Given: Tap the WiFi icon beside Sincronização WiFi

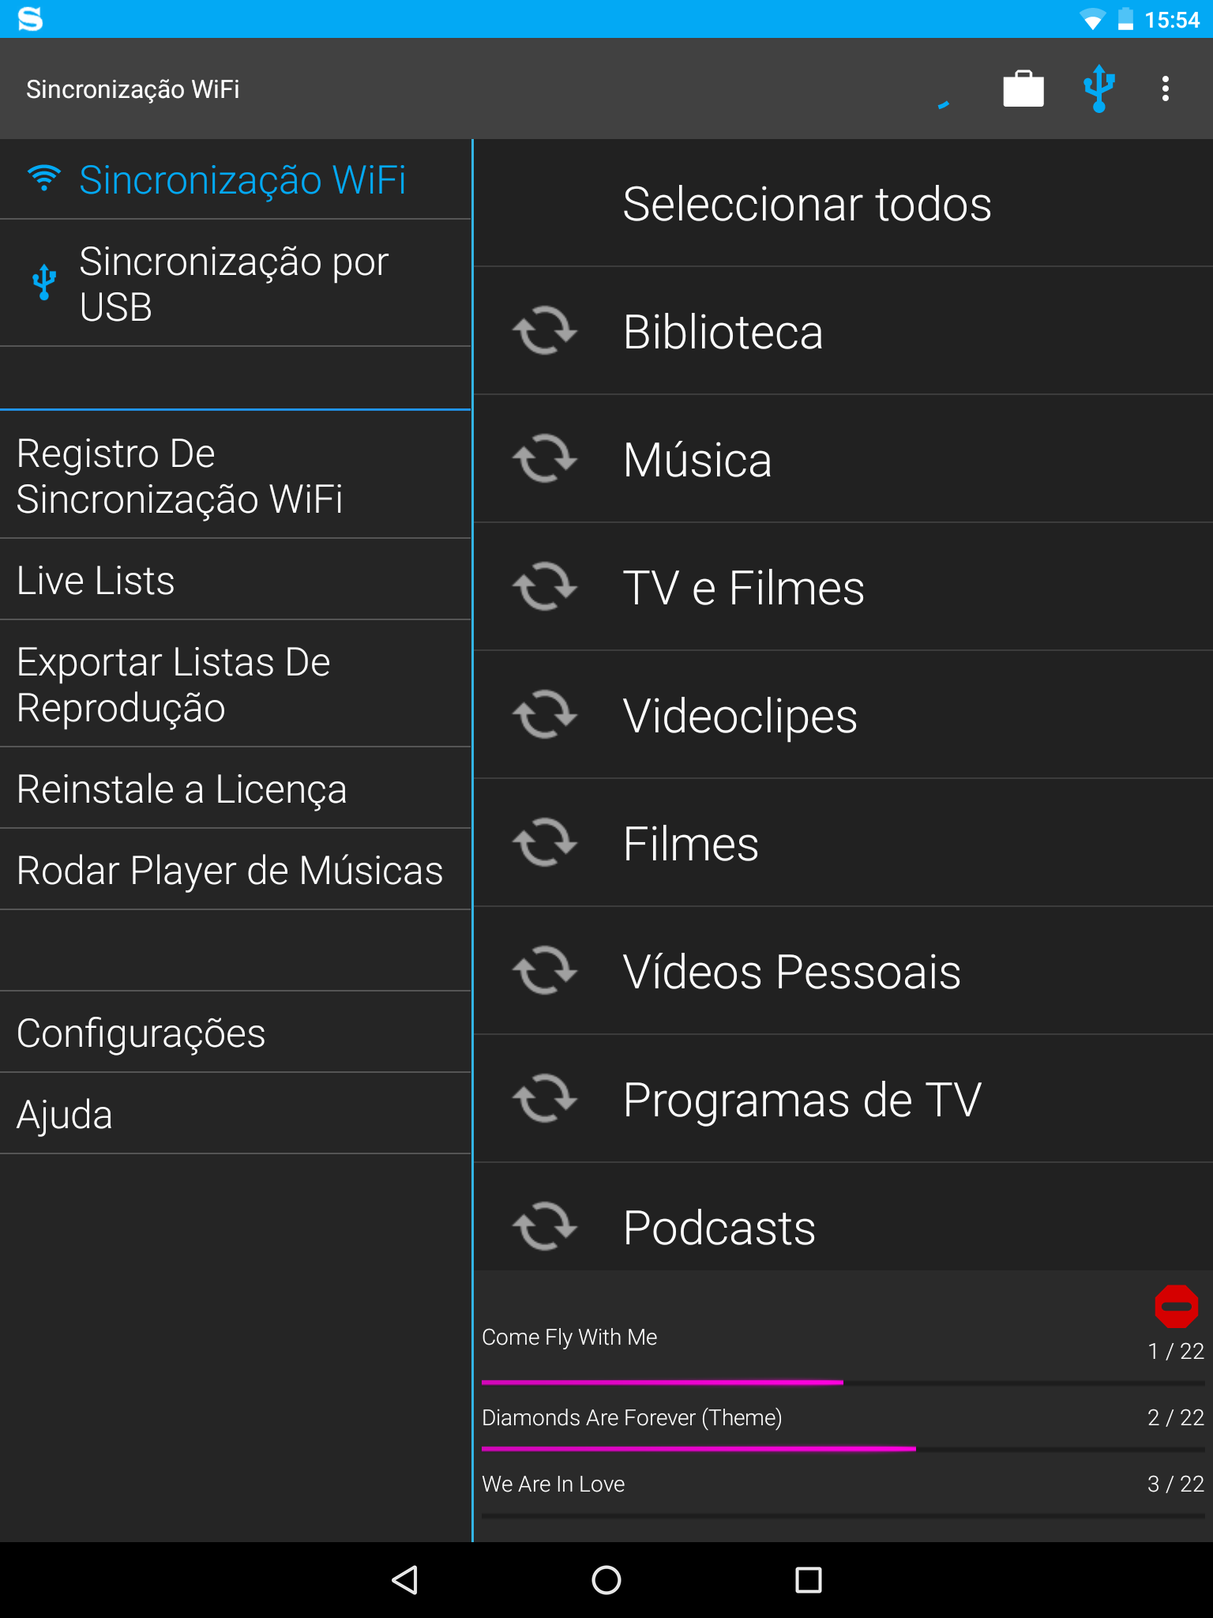Looking at the screenshot, I should coord(44,179).
